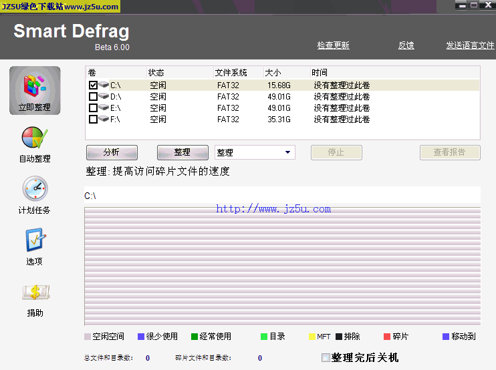Open the 选项 options section
Viewport: 496px width, 370px height.
click(35, 246)
